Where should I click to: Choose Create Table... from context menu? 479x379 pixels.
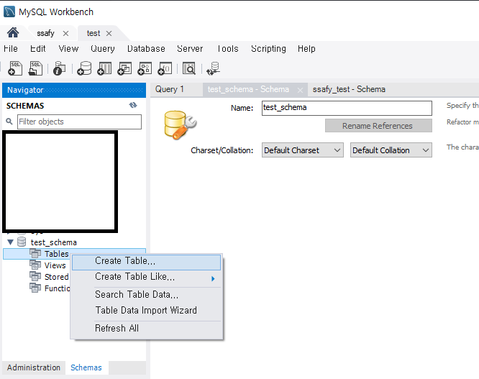[x=146, y=262]
